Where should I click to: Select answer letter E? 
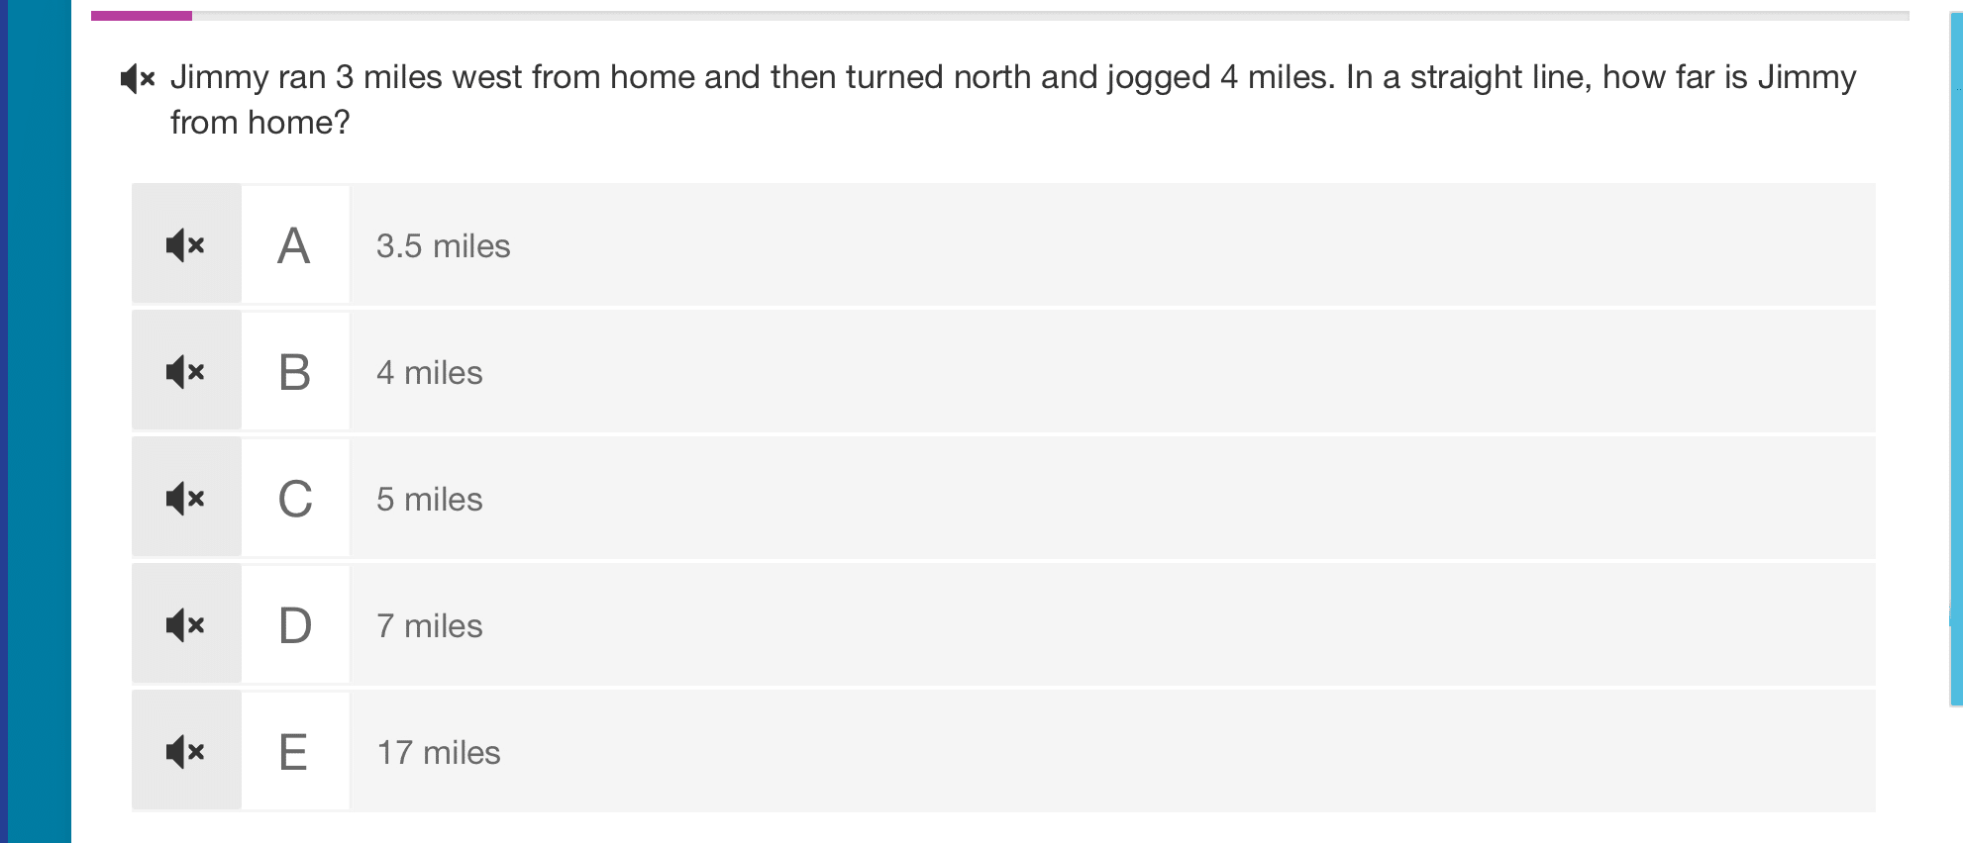click(x=295, y=751)
